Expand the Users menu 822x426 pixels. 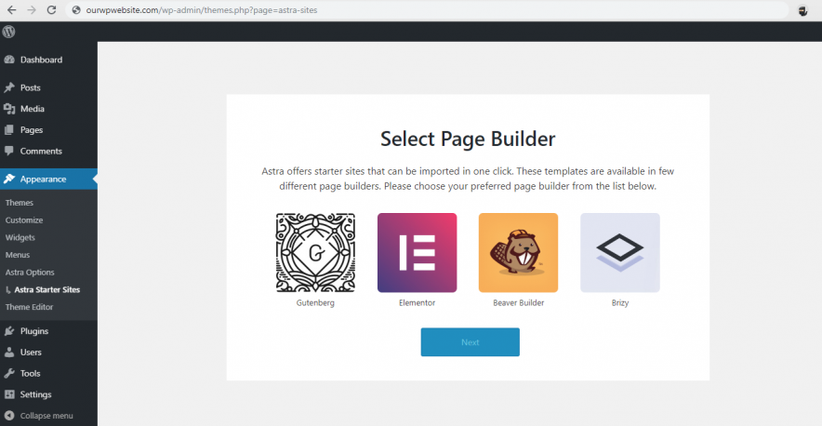(x=31, y=353)
